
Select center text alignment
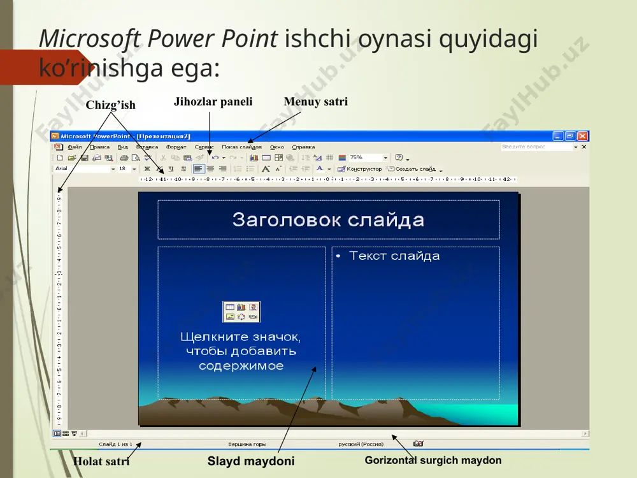(x=210, y=169)
